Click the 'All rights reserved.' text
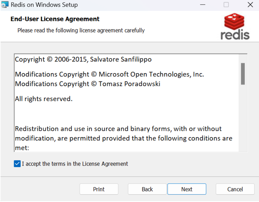259x202 pixels. coord(44,99)
